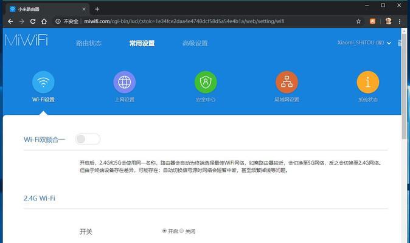
Task: Close the 小米路由器 tab
Action: 84,9
